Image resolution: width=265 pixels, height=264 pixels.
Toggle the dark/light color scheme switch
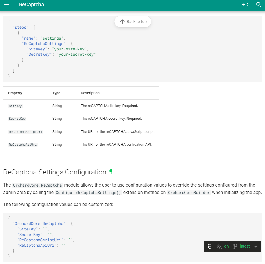tap(245, 5)
